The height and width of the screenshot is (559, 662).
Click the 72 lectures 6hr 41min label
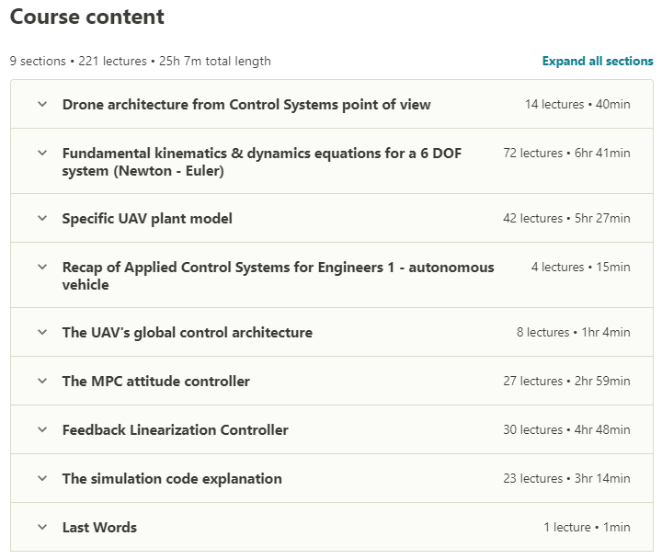[566, 153]
